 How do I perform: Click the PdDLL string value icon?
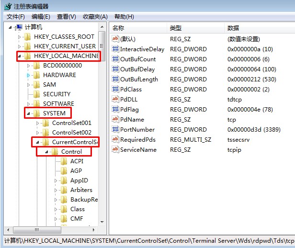tap(115, 99)
